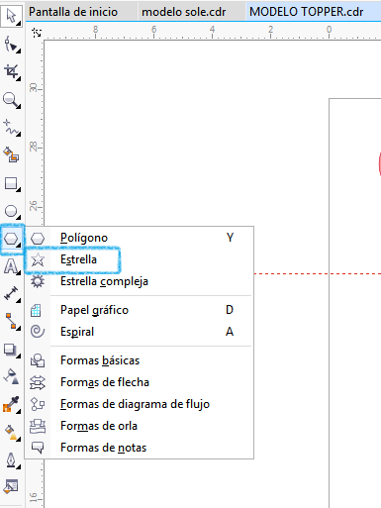Select the Outline pen tool
Image resolution: width=381 pixels, height=508 pixels.
(12, 459)
